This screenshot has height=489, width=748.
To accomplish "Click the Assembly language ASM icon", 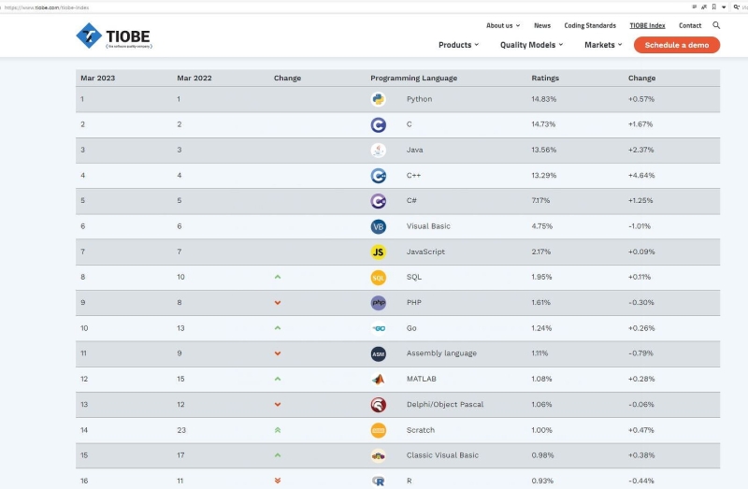I will (x=378, y=353).
